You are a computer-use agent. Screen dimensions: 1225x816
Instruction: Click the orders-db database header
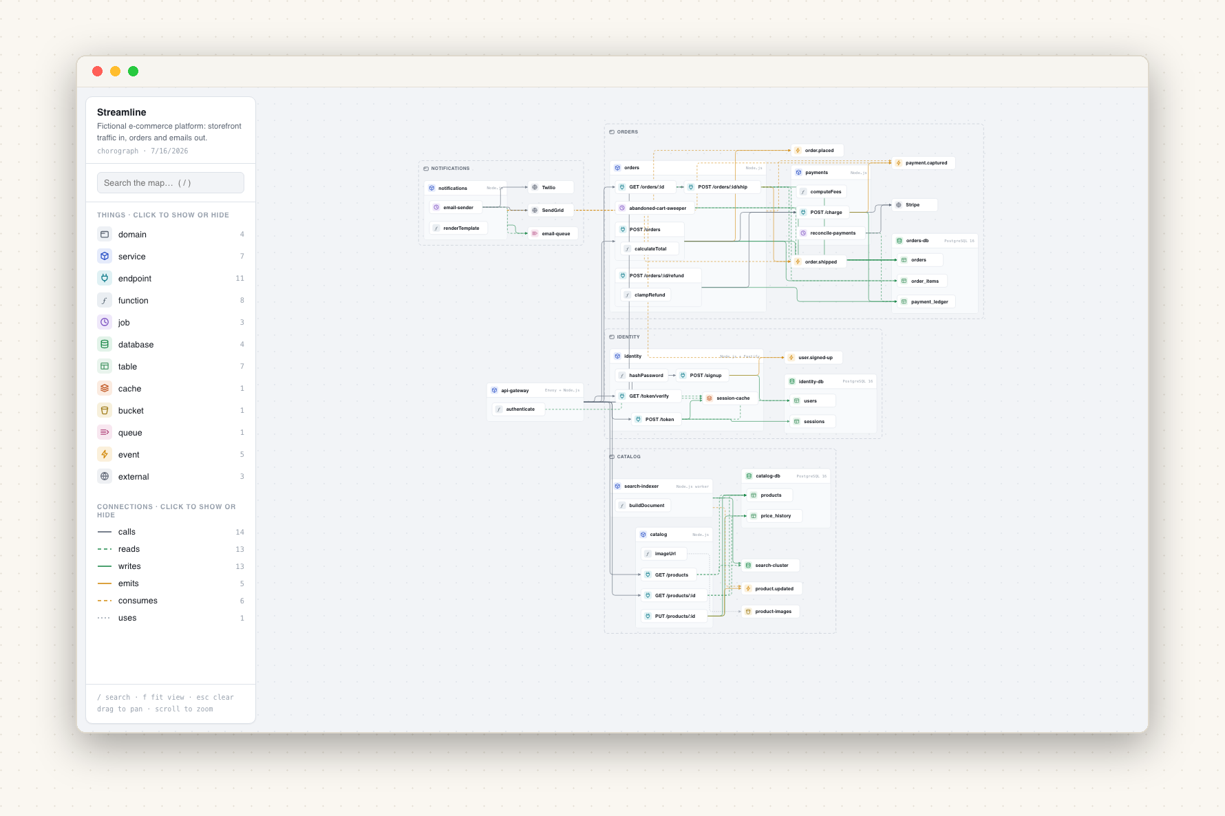click(x=935, y=241)
